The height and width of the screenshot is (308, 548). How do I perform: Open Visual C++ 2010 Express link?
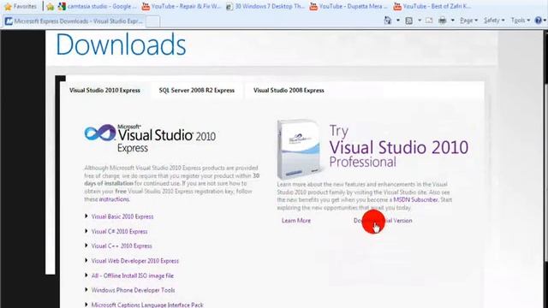click(122, 246)
